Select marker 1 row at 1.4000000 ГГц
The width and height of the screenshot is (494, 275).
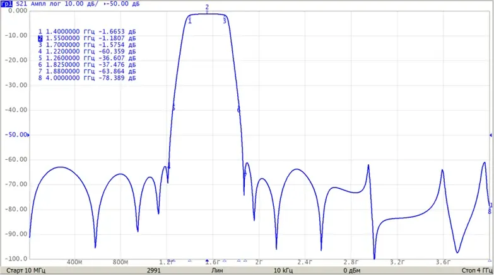point(87,31)
